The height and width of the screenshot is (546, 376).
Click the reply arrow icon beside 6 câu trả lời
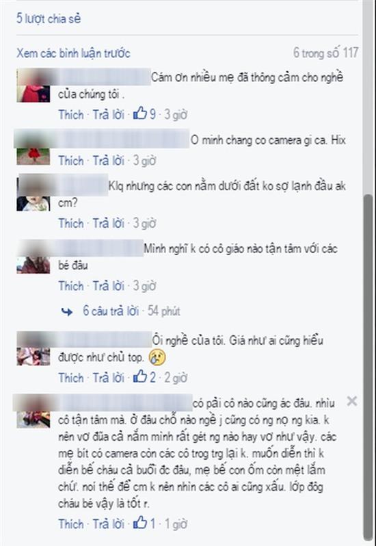pos(67,311)
